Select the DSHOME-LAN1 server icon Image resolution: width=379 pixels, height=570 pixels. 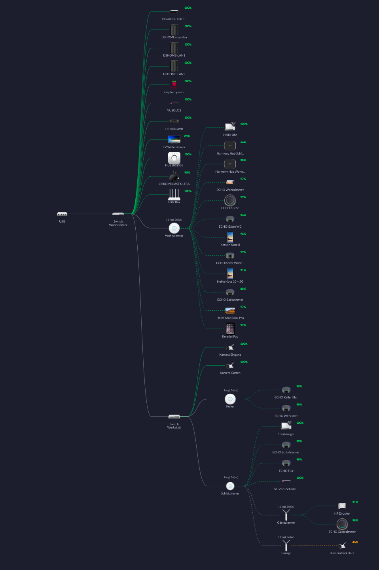(x=174, y=48)
